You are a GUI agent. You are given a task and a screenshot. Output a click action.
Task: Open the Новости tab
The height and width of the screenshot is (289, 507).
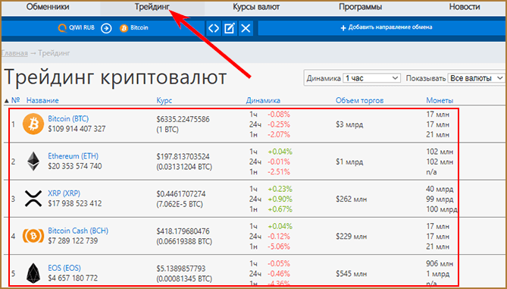click(465, 7)
